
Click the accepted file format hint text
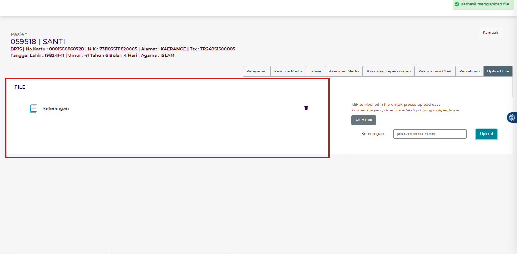coord(405,110)
